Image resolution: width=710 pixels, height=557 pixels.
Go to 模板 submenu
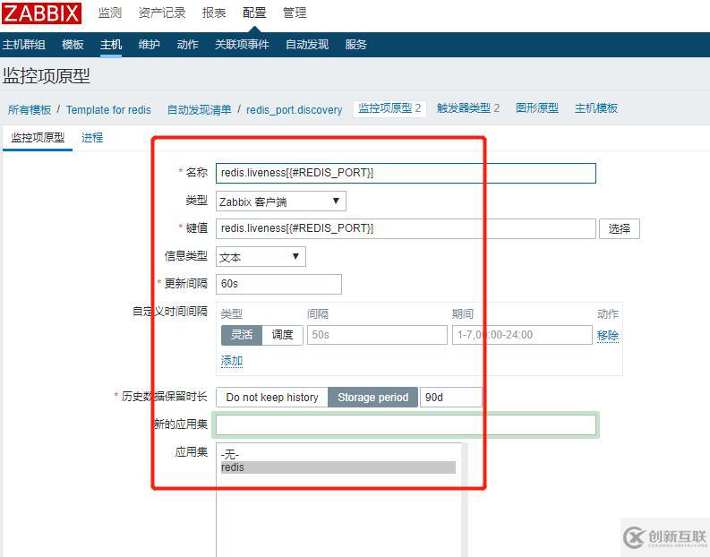click(73, 45)
